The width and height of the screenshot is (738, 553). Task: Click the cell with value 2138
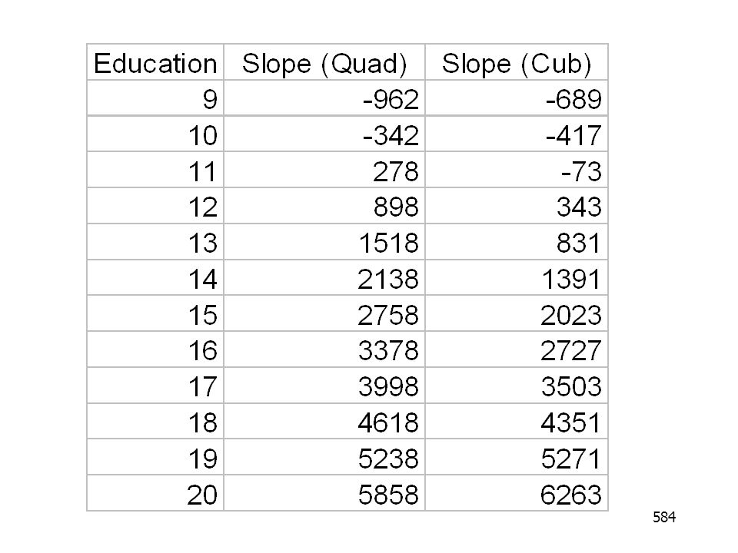click(x=324, y=278)
